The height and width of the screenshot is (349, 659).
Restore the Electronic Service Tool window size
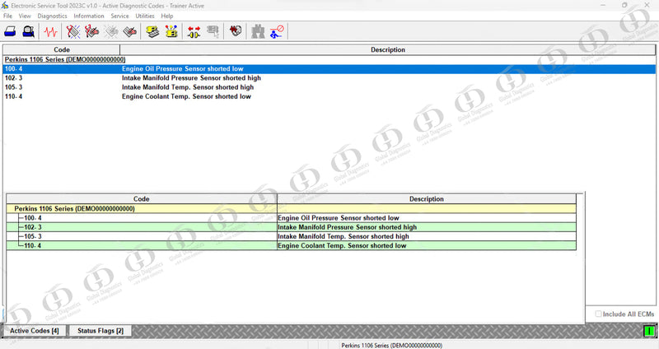pyautogui.click(x=624, y=6)
